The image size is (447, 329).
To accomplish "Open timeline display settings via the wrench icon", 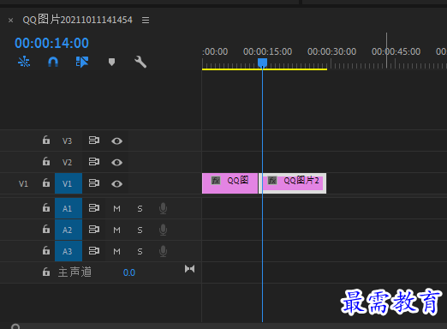I will pyautogui.click(x=140, y=62).
